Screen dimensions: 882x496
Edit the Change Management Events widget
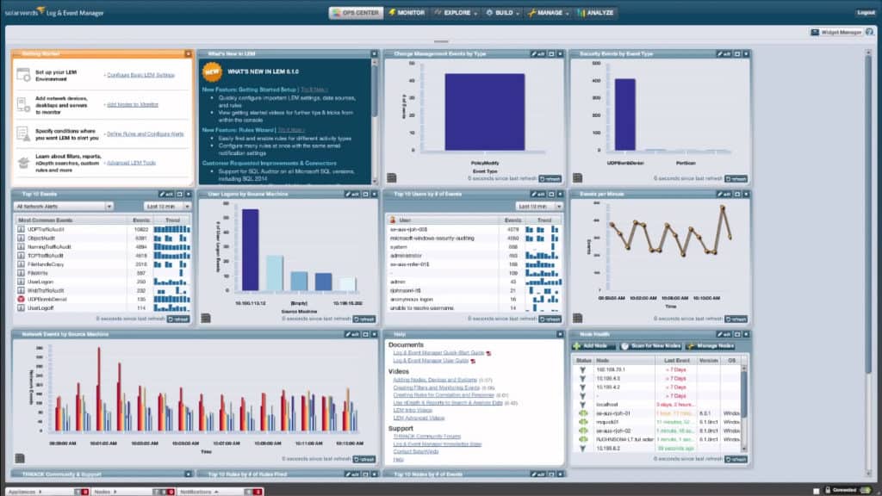coord(538,54)
